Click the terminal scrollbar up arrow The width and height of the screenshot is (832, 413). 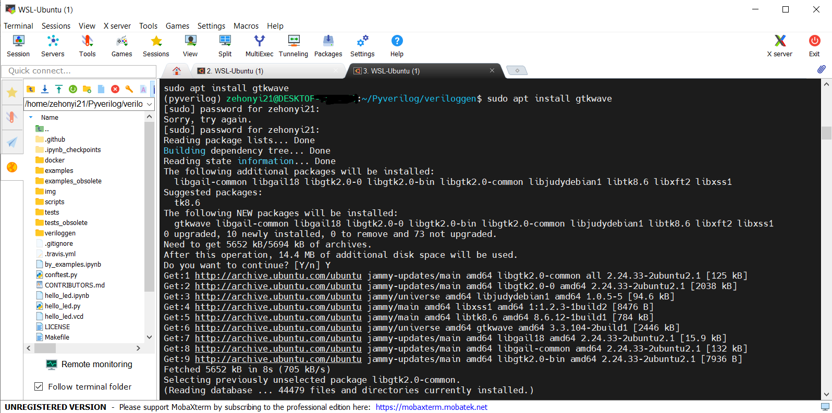click(826, 84)
